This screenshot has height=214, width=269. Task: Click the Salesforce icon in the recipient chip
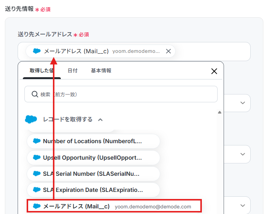click(x=37, y=51)
